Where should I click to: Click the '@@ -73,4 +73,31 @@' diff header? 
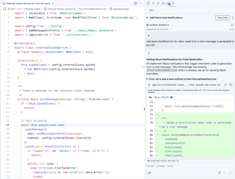click(x=161, y=97)
